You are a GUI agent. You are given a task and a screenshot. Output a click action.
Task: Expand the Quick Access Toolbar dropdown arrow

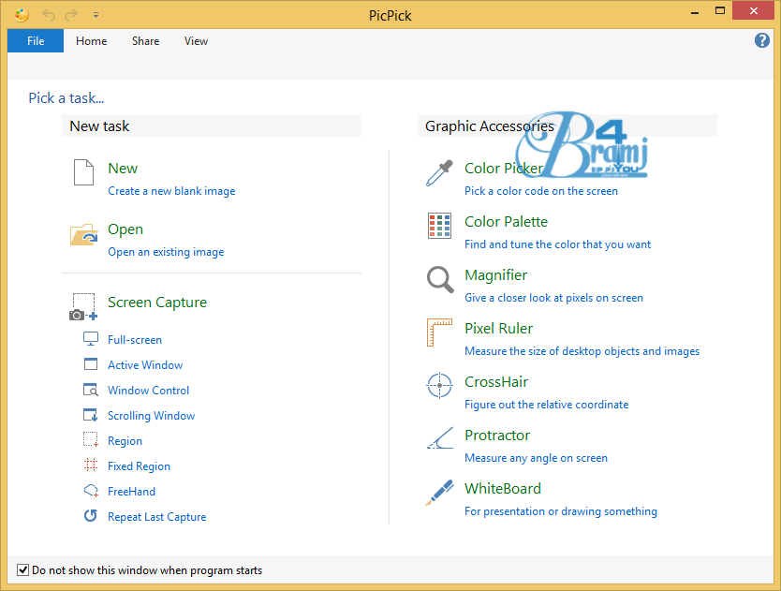(x=96, y=15)
